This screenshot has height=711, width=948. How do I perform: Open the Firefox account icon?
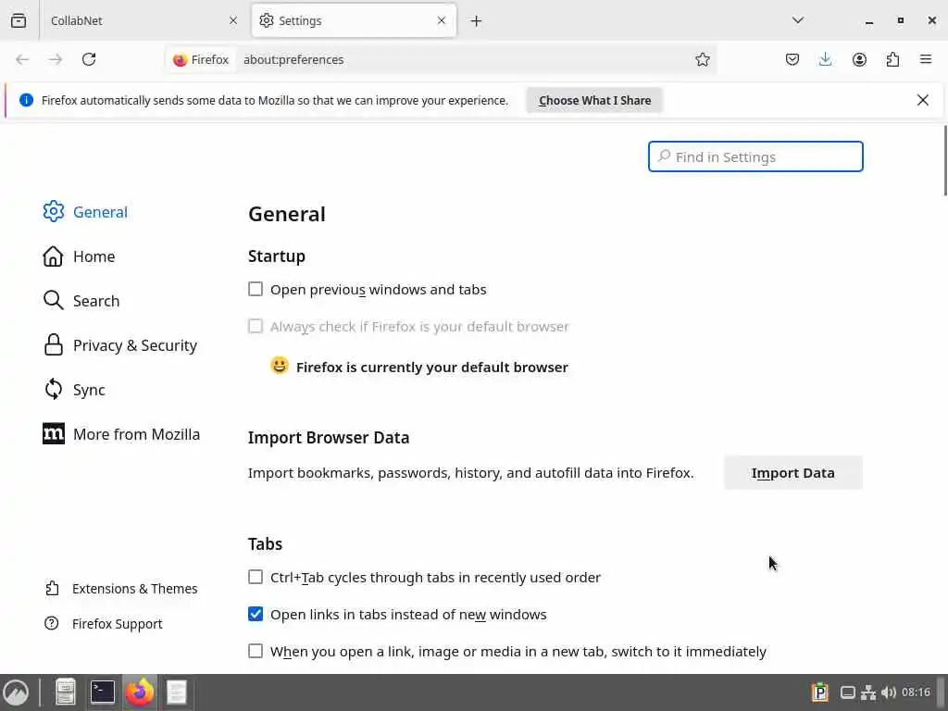click(859, 59)
